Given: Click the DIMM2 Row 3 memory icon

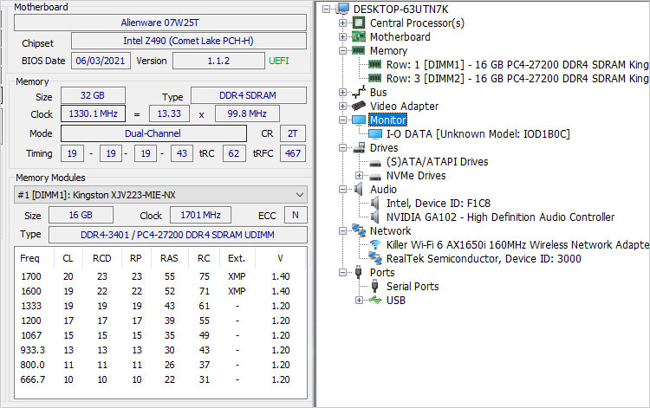Looking at the screenshot, I should pos(374,78).
